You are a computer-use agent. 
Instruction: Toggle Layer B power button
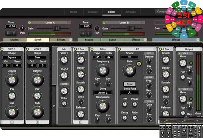104,22
